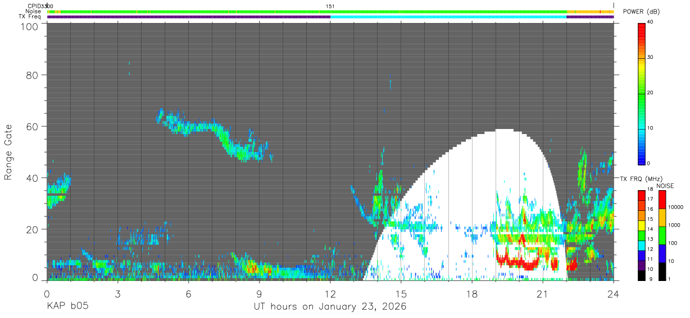Screen dimensions: 690x318
Task: Click the '6' hour tick on time axis
Action: [x=188, y=294]
